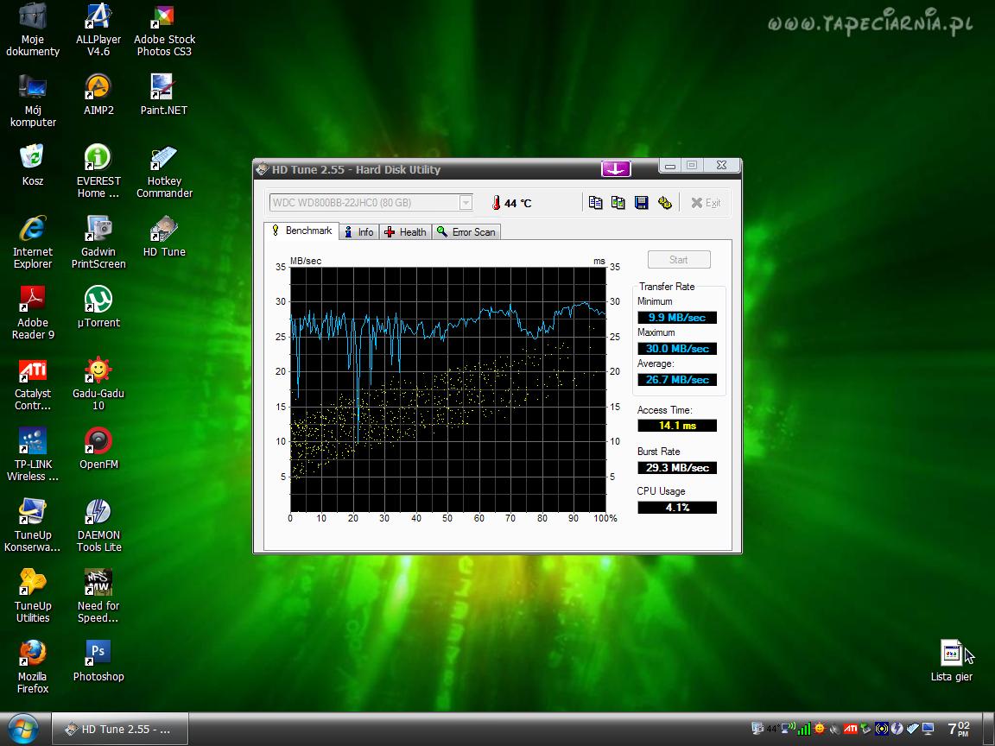Open the HD Tune options wrench icon
This screenshot has height=746, width=995.
(x=665, y=202)
